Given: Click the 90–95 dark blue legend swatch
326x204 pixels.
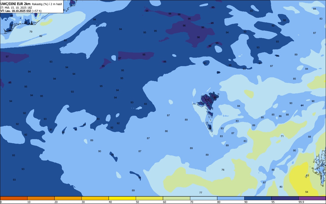Looking at the screenshot, I should tap(258, 198).
